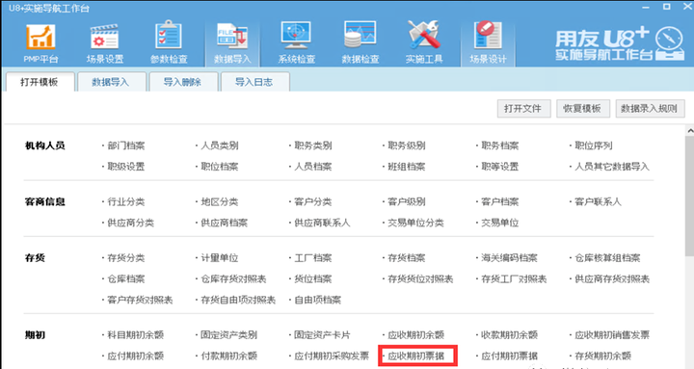Open 班组档案 template link
694x369 pixels.
coord(407,167)
